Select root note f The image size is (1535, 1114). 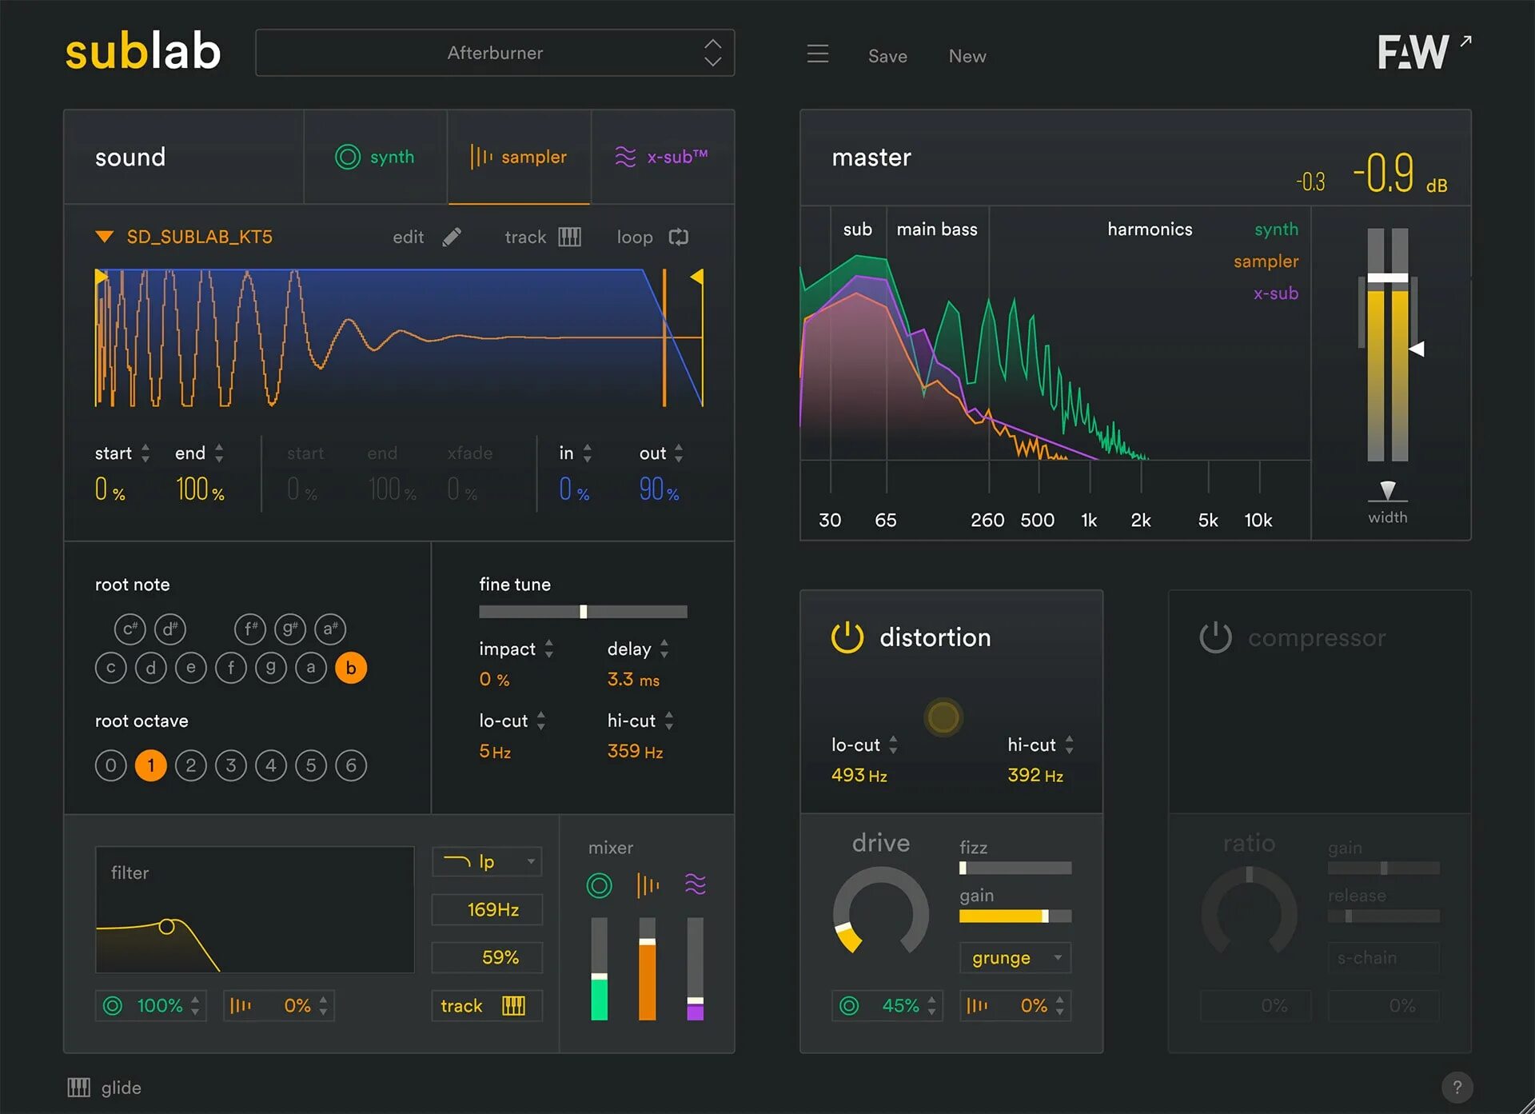231,668
